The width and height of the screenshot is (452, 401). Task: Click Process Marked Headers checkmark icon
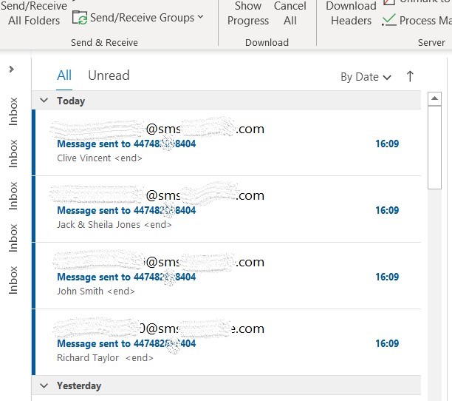pyautogui.click(x=389, y=20)
